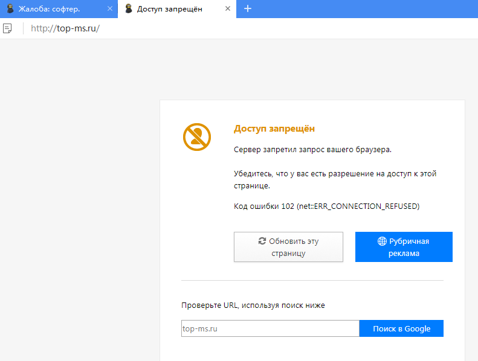
Task: Click 'Убедитесь, что у вас есть разрешение' paragraph
Action: (x=335, y=179)
